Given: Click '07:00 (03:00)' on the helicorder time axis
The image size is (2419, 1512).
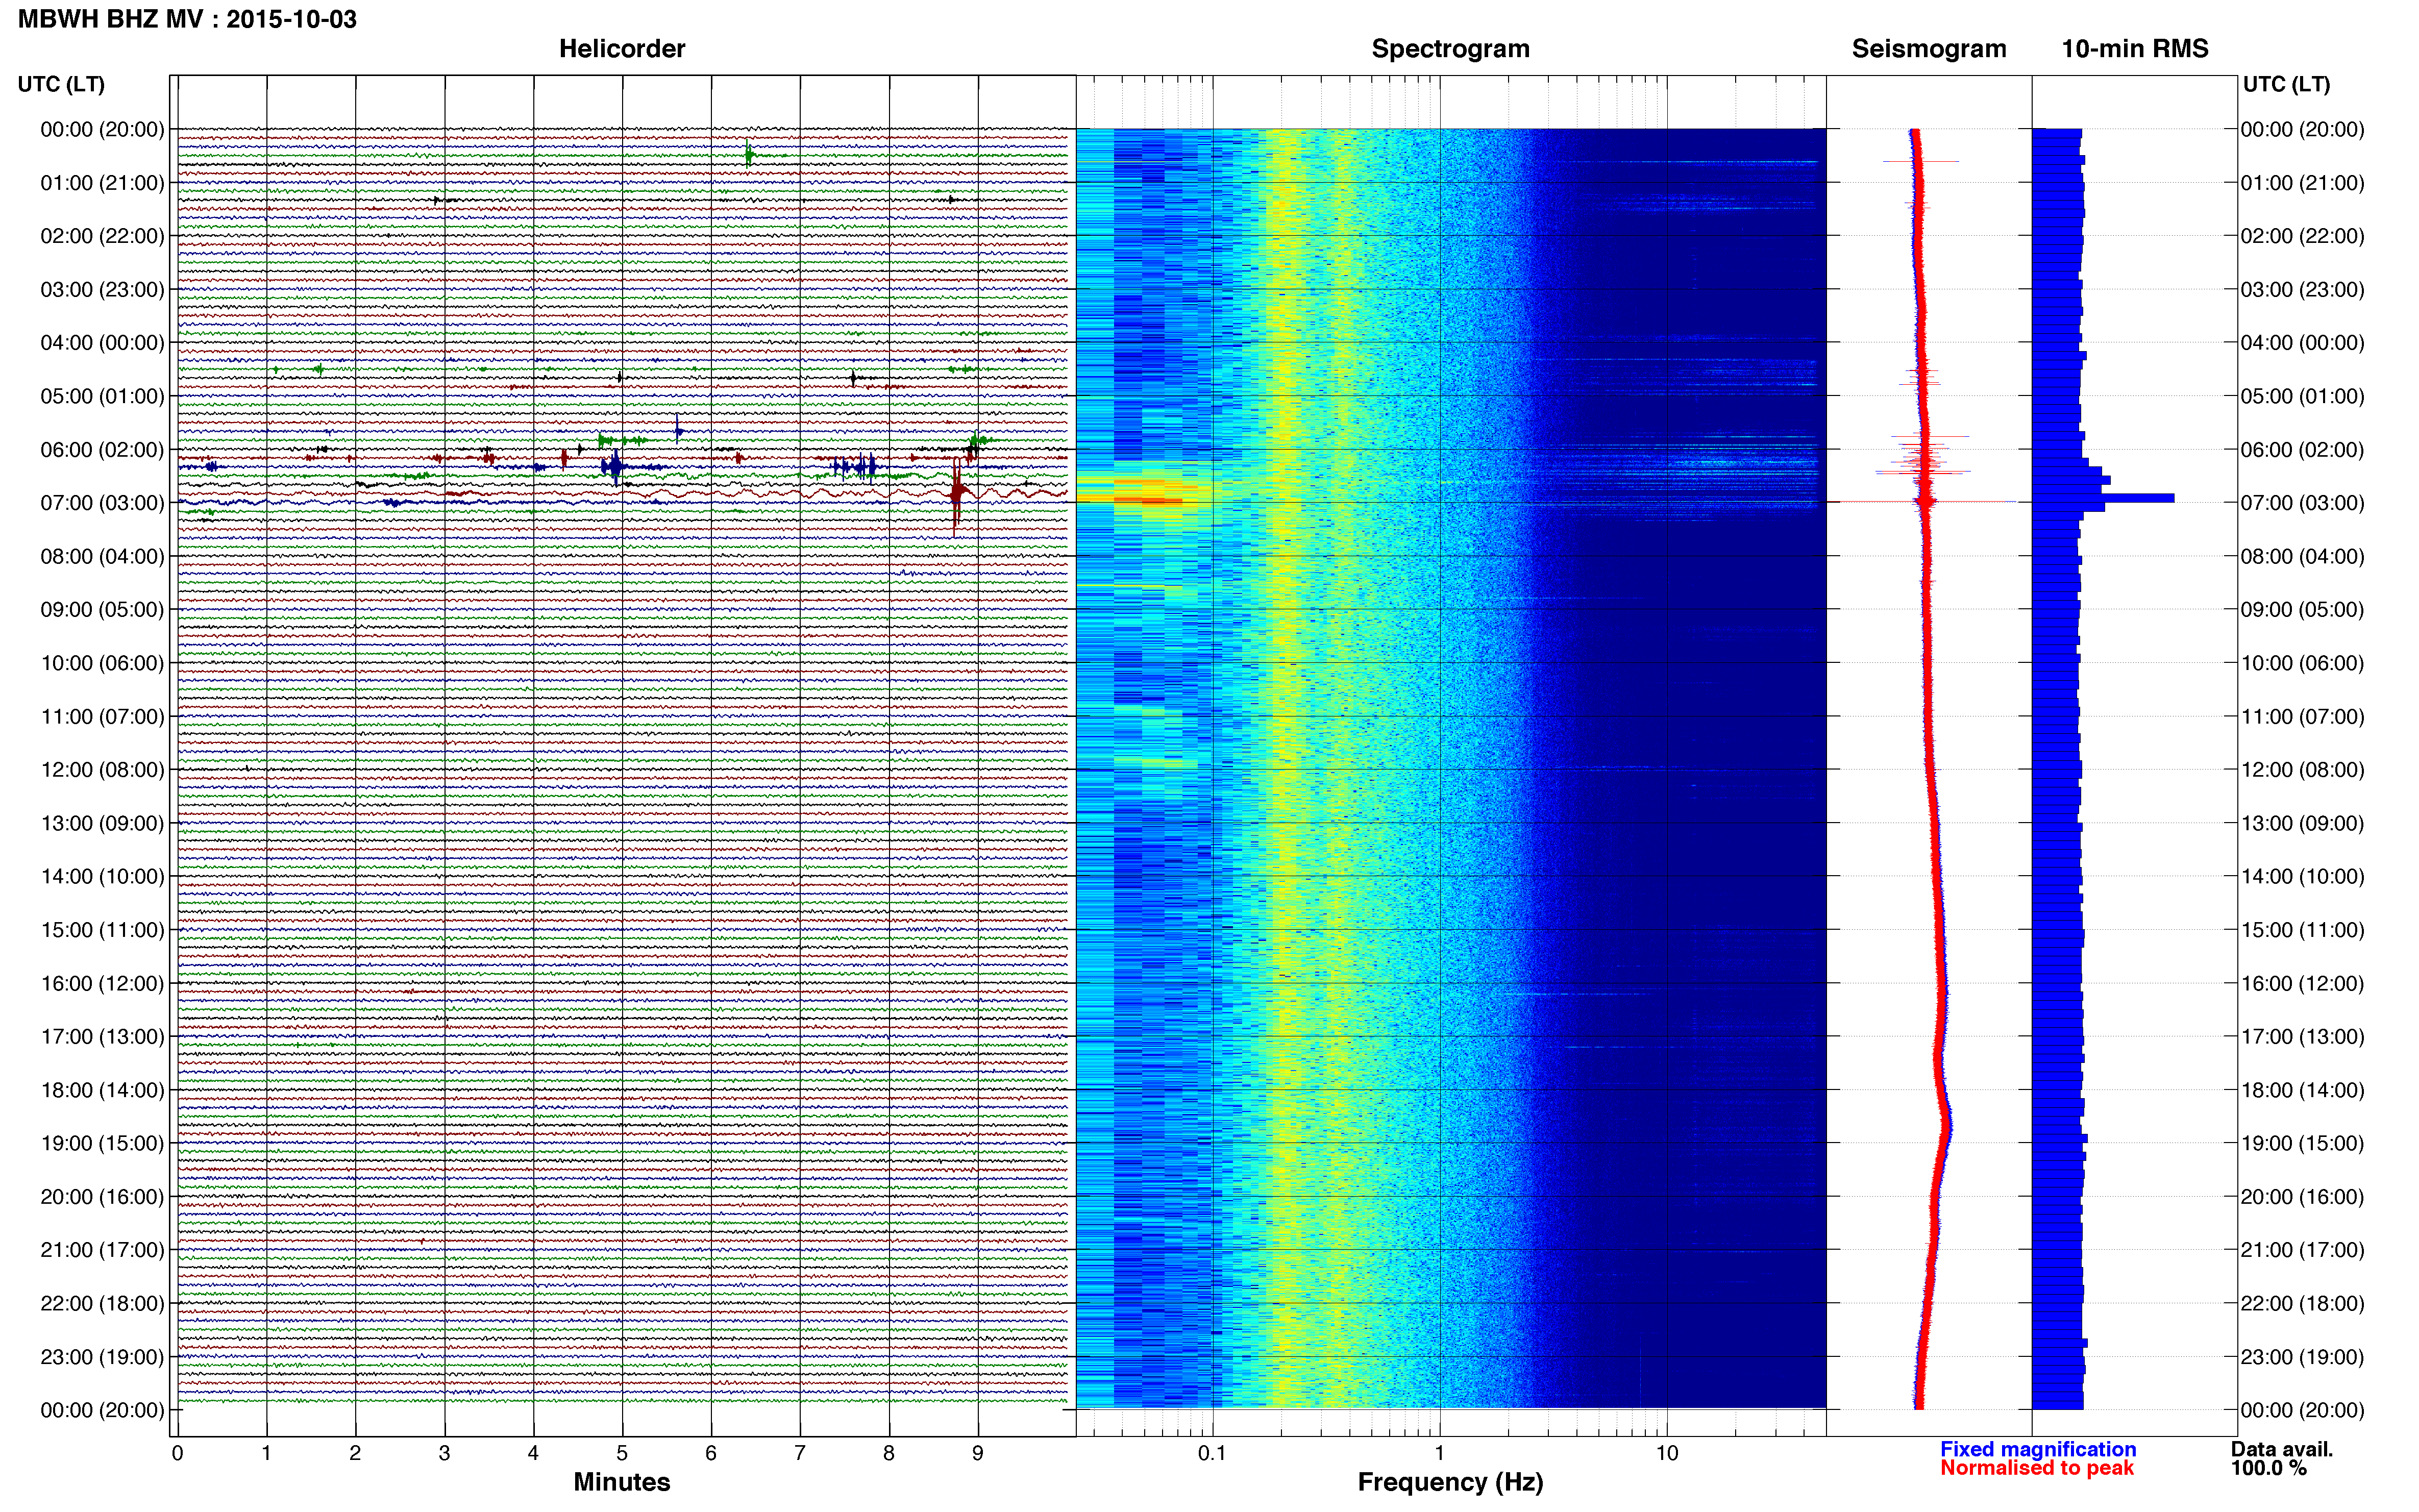Looking at the screenshot, I should coord(102,503).
